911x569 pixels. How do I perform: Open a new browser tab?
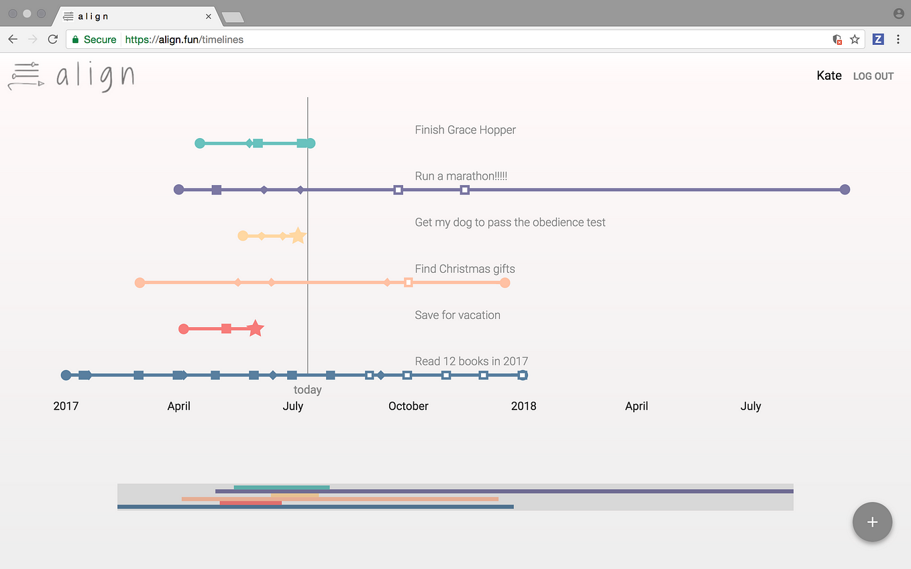233,18
